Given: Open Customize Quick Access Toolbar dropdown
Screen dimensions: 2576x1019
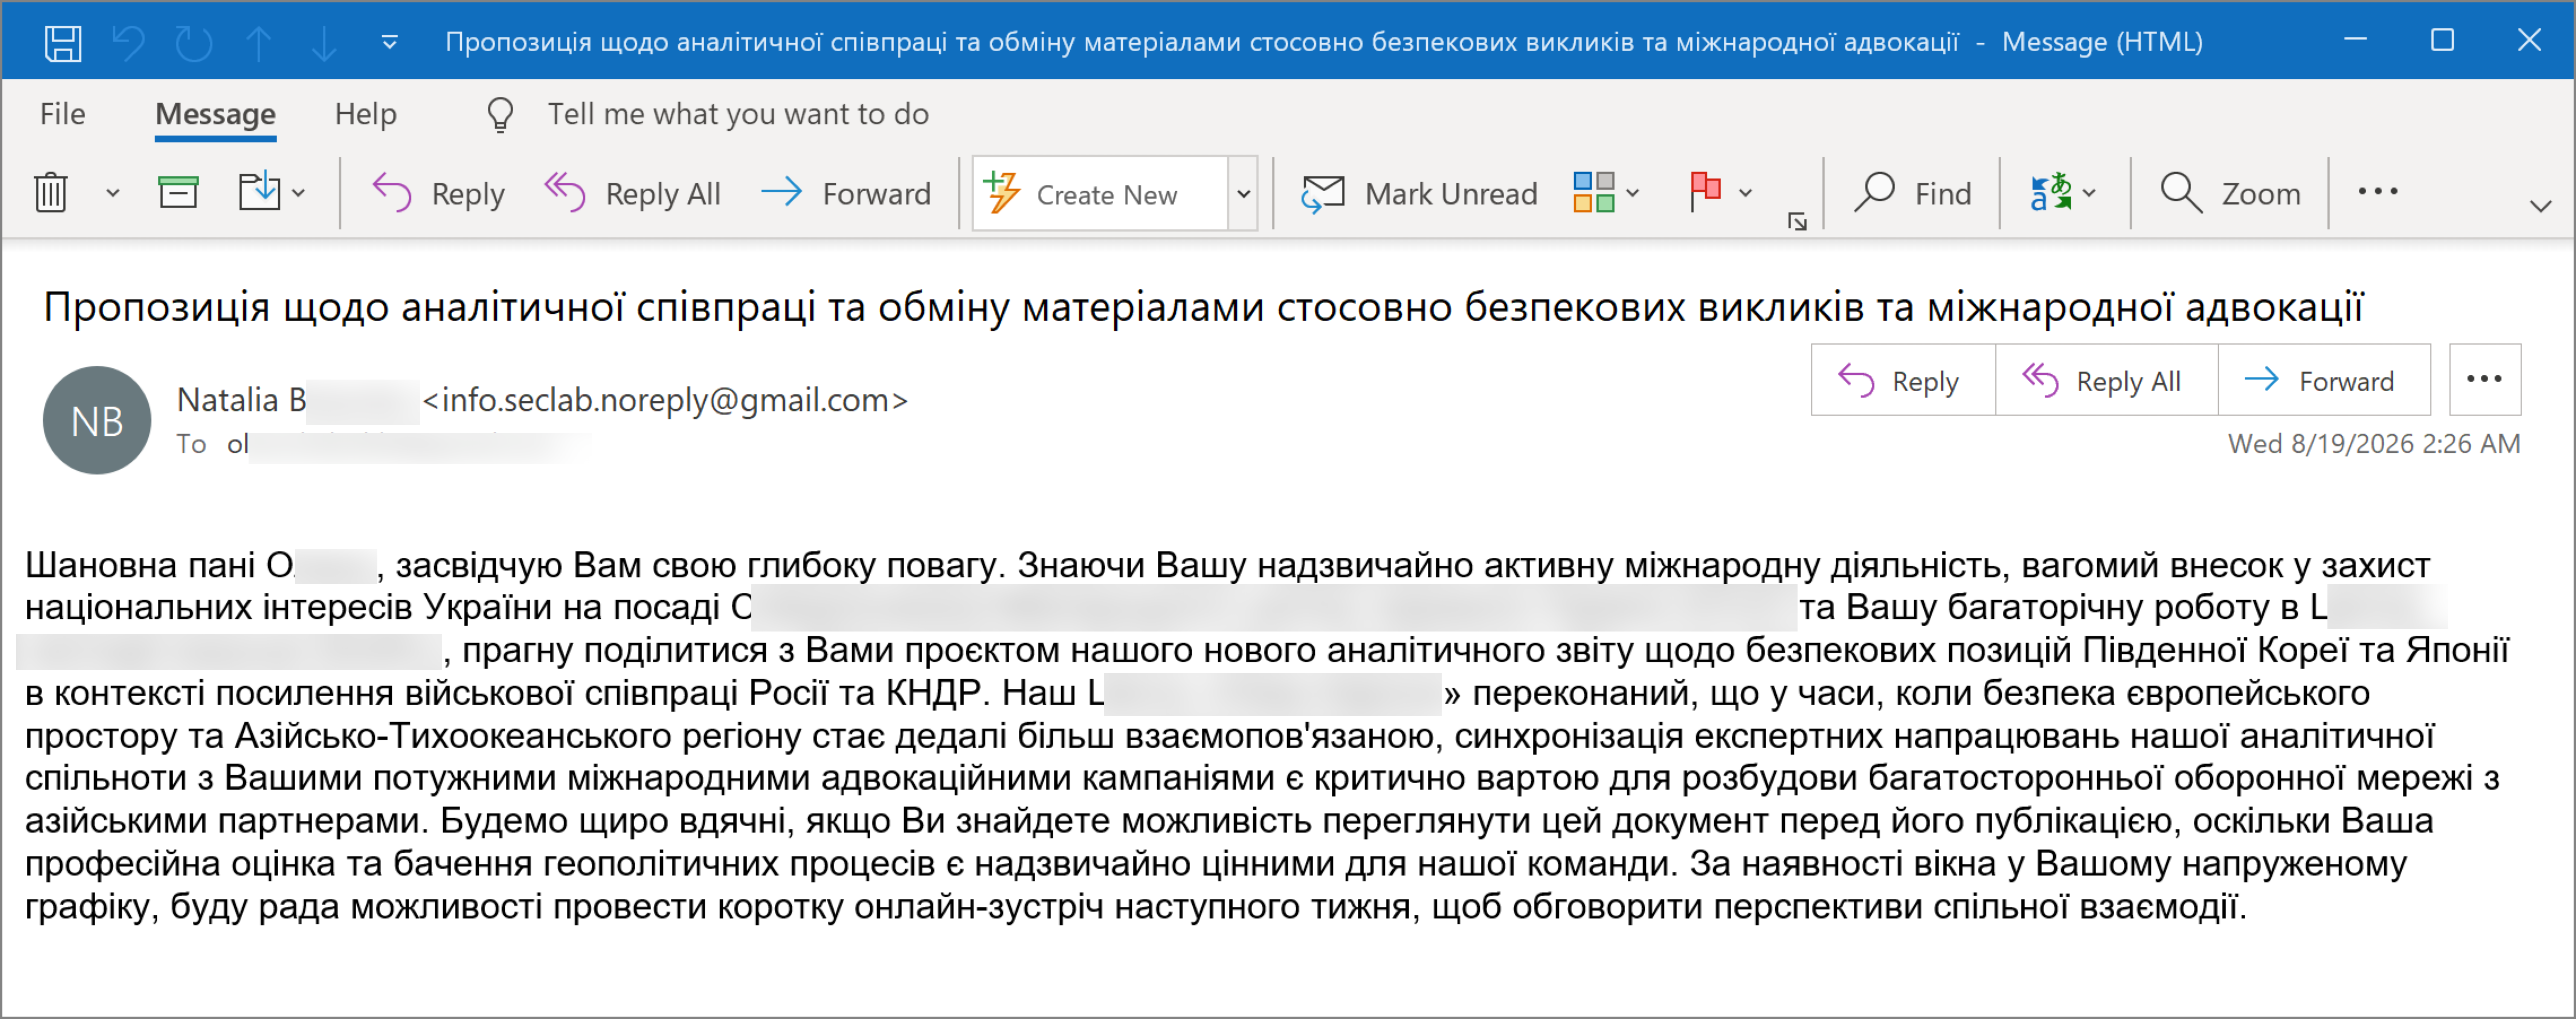Looking at the screenshot, I should pyautogui.click(x=390, y=42).
